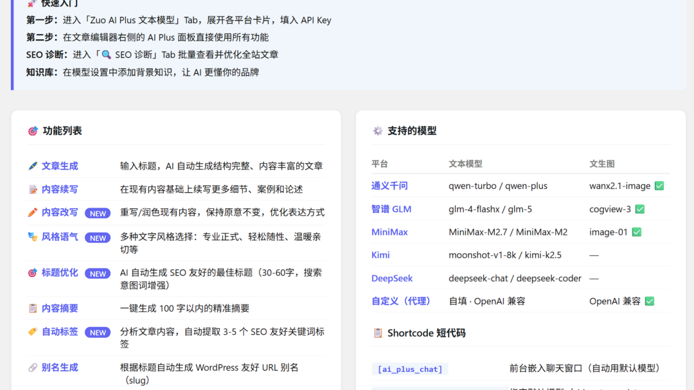Click the 文本模型 column header
Screen dimensions: 694x390
click(x=465, y=164)
